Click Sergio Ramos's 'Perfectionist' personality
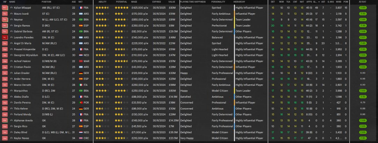Viewport: 378px width, 143px height. click(x=219, y=25)
